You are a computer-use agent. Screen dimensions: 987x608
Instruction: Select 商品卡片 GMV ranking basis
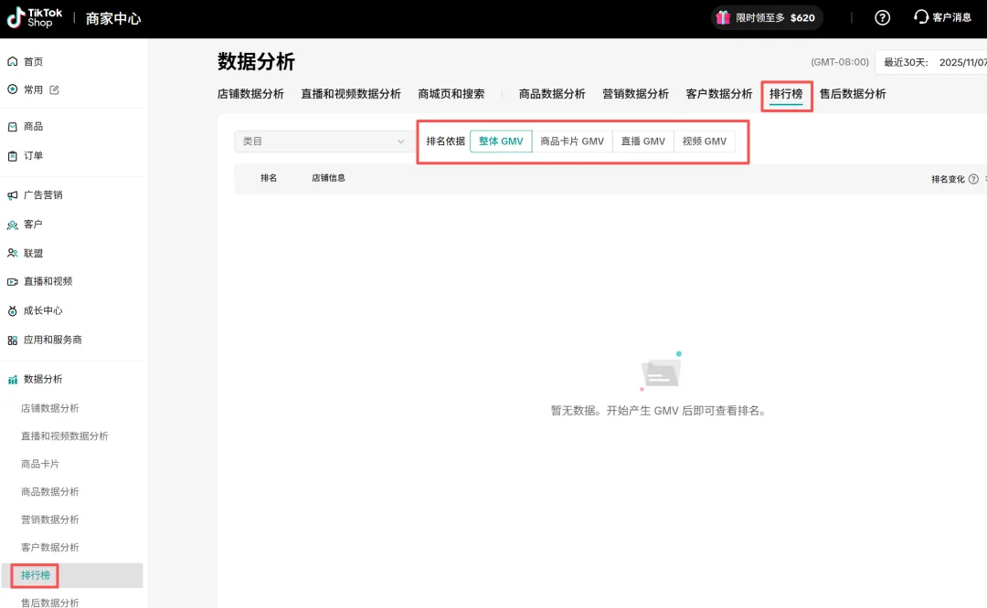[572, 142]
